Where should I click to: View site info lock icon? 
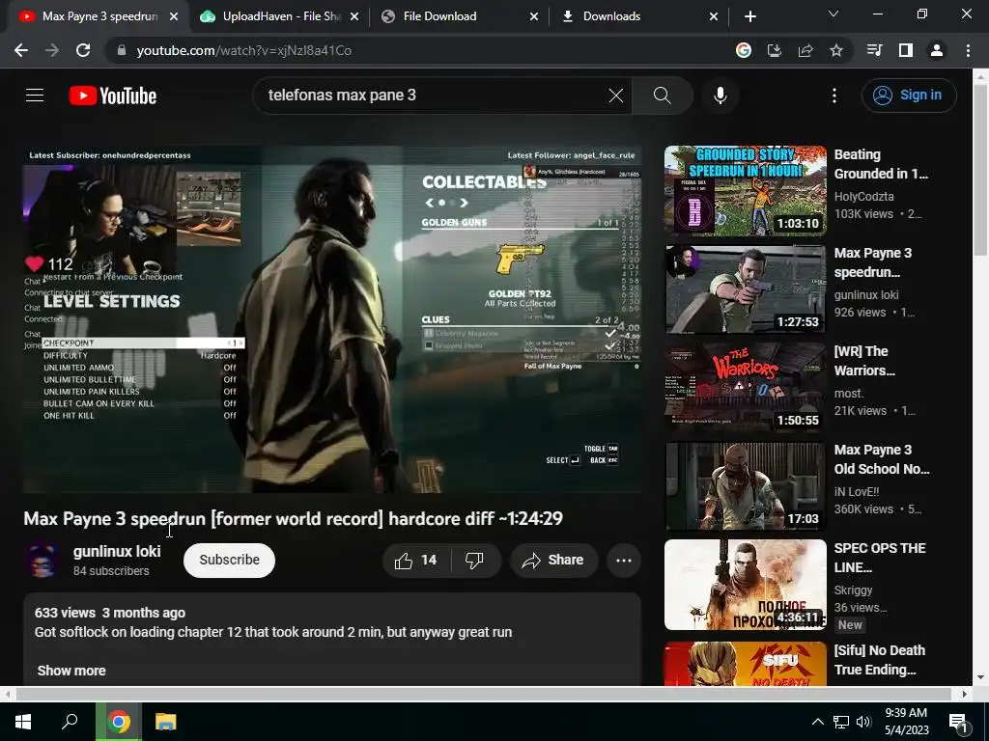click(121, 50)
